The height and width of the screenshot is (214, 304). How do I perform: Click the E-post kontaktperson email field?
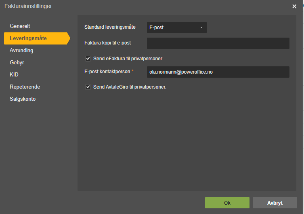click(218, 72)
